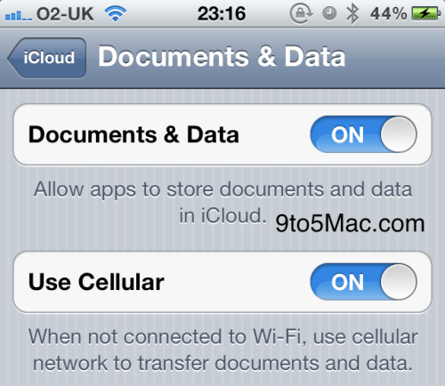Tap the O2-UK carrier label
Screen dimensions: 445x386
pos(65,13)
